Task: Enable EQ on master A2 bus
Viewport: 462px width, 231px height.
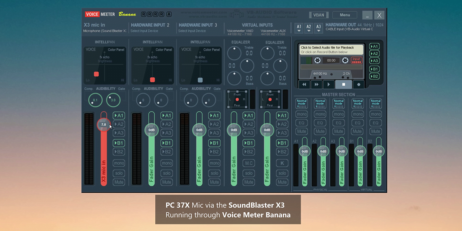Action: 320,123
